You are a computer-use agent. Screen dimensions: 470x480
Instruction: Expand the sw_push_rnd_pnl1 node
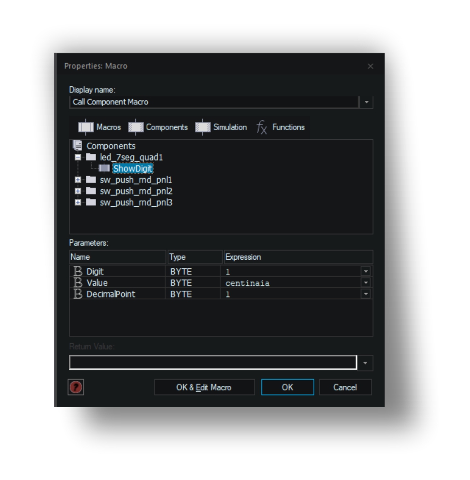pyautogui.click(x=78, y=180)
